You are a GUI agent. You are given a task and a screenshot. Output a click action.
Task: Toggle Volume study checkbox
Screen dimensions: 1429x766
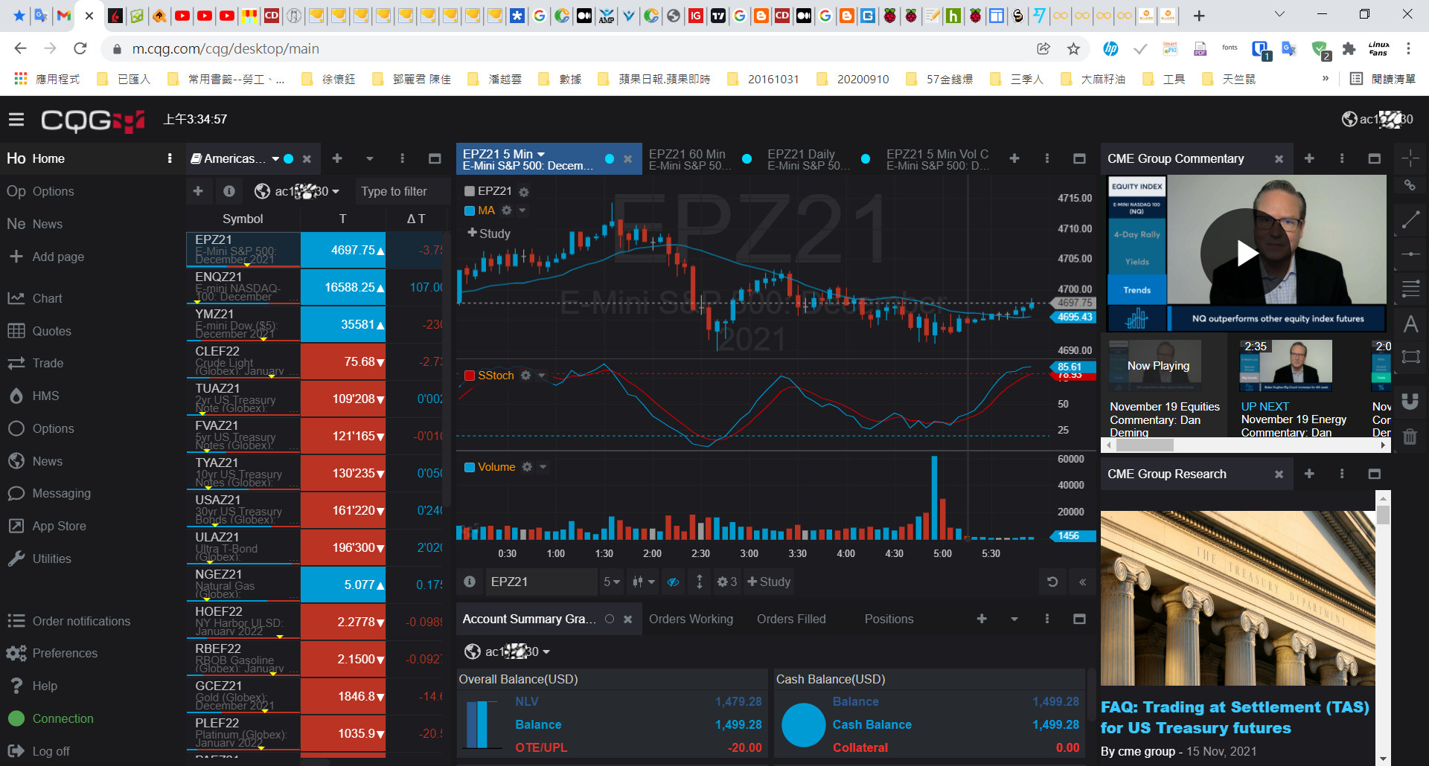470,467
